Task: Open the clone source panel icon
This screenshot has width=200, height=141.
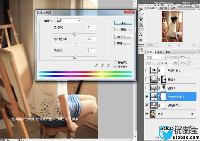Action: [x=141, y=25]
